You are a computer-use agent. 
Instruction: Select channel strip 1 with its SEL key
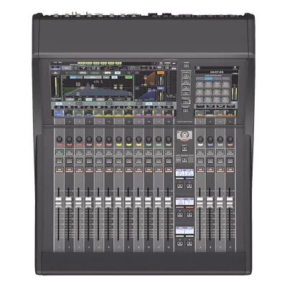click(59, 152)
